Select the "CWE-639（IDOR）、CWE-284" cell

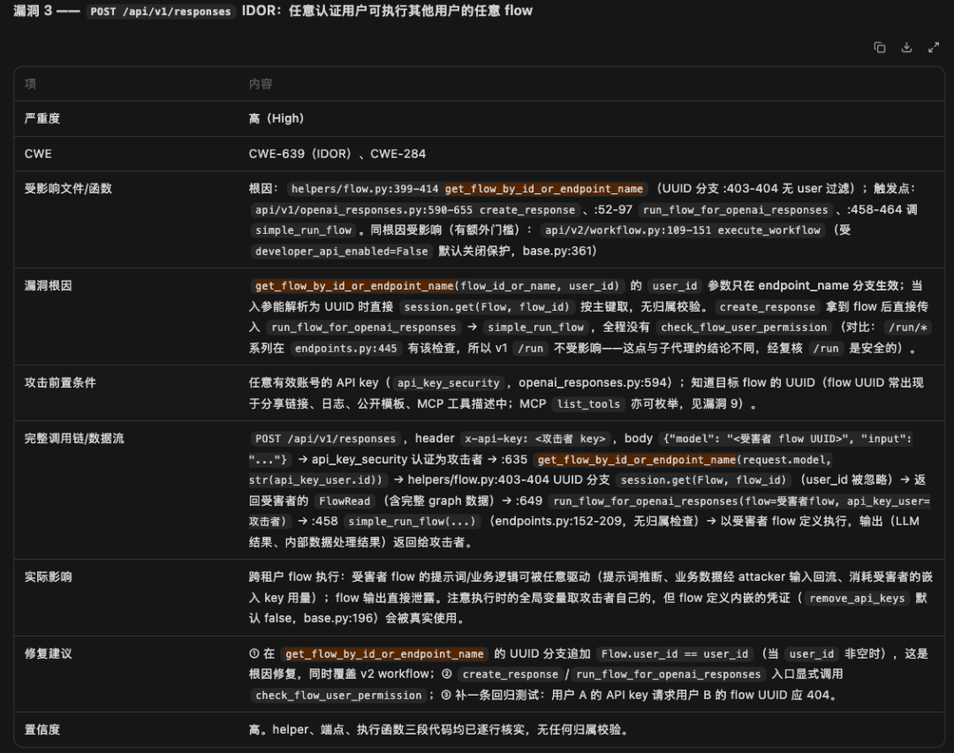[x=337, y=154]
